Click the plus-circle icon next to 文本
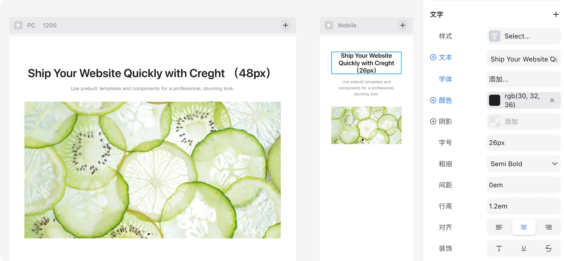This screenshot has height=261, width=564. [x=433, y=57]
